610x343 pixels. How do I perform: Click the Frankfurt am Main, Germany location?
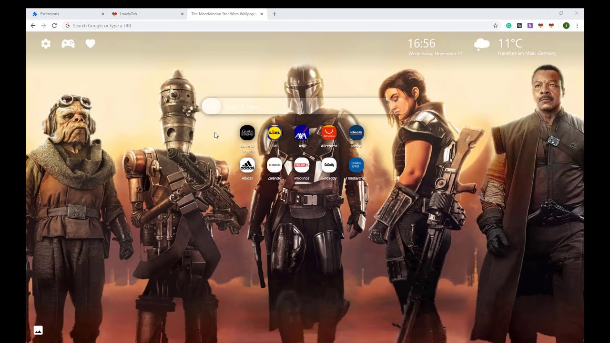coord(527,53)
